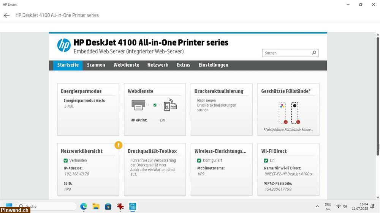Click the IP address 192.168.43.78
The image size is (380, 213).
[x=77, y=174]
